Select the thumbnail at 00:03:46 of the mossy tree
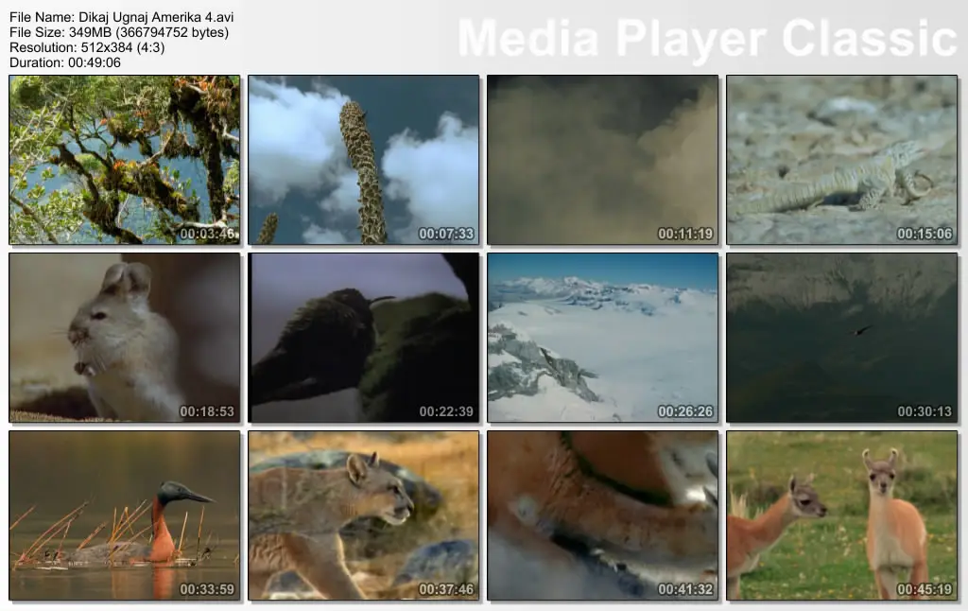Image resolution: width=968 pixels, height=611 pixels. click(125, 160)
